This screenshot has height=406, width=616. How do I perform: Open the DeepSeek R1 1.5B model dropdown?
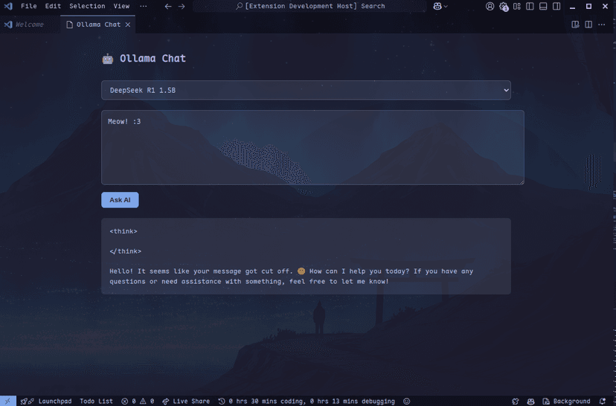pyautogui.click(x=306, y=90)
